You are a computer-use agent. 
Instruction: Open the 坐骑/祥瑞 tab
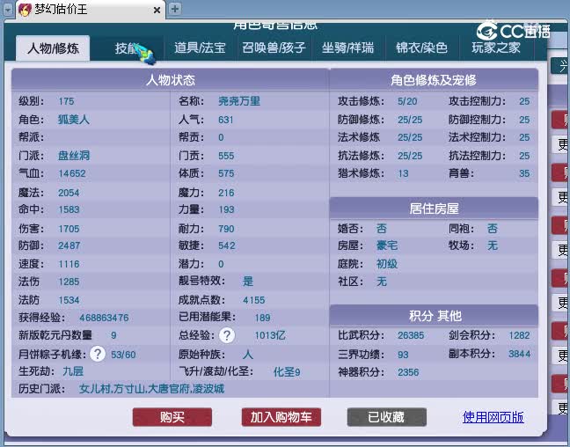click(347, 48)
